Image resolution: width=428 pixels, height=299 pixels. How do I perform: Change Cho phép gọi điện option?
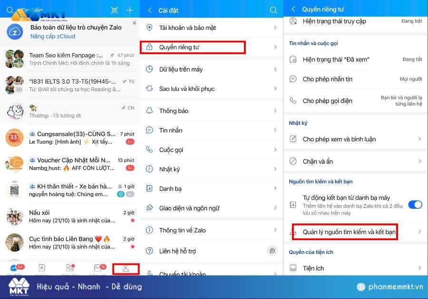(356, 101)
